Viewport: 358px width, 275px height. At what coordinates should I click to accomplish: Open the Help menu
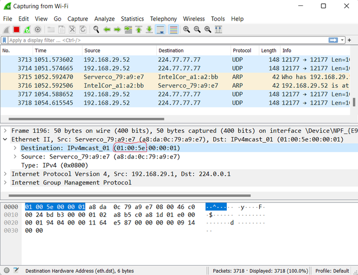(x=237, y=19)
